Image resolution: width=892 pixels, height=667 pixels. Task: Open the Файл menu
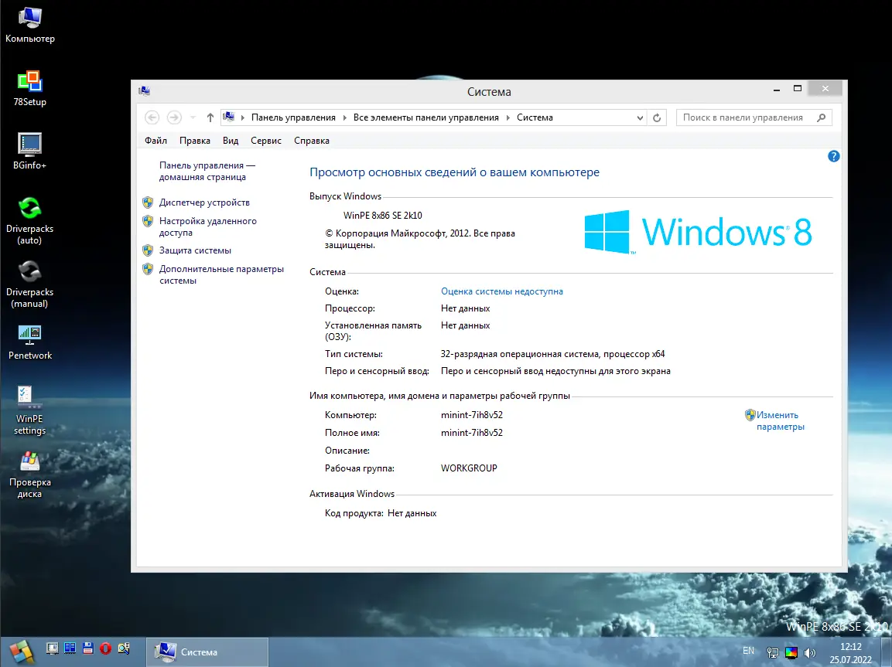pyautogui.click(x=156, y=141)
